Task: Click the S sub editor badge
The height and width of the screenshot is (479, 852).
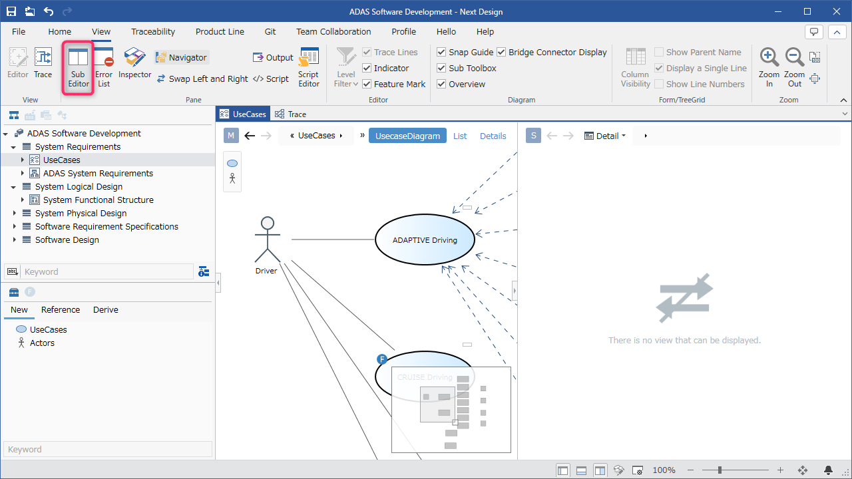Action: (533, 136)
